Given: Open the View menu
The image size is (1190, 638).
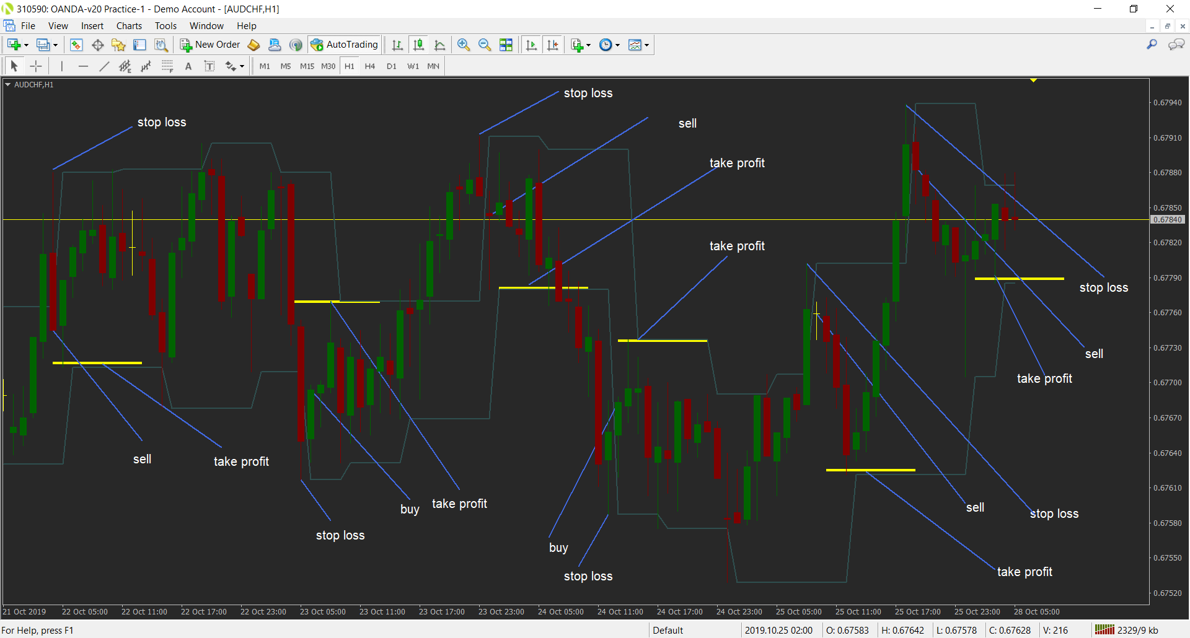Looking at the screenshot, I should pos(58,26).
